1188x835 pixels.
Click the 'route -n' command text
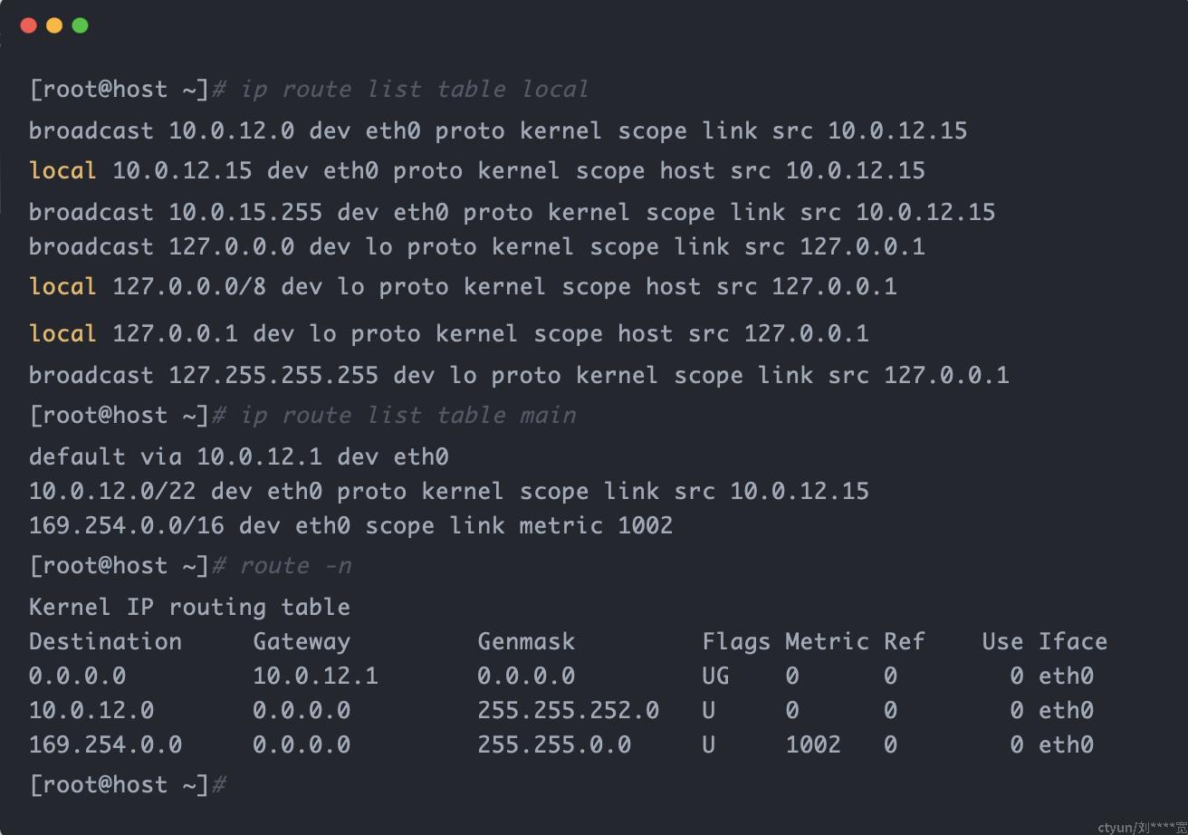coord(295,566)
